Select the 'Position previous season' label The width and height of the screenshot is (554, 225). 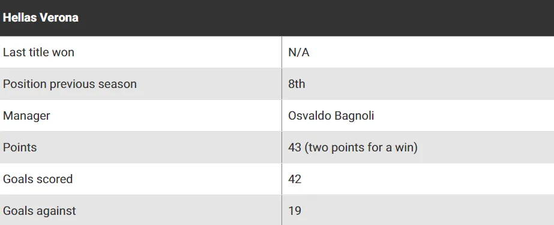pyautogui.click(x=70, y=84)
